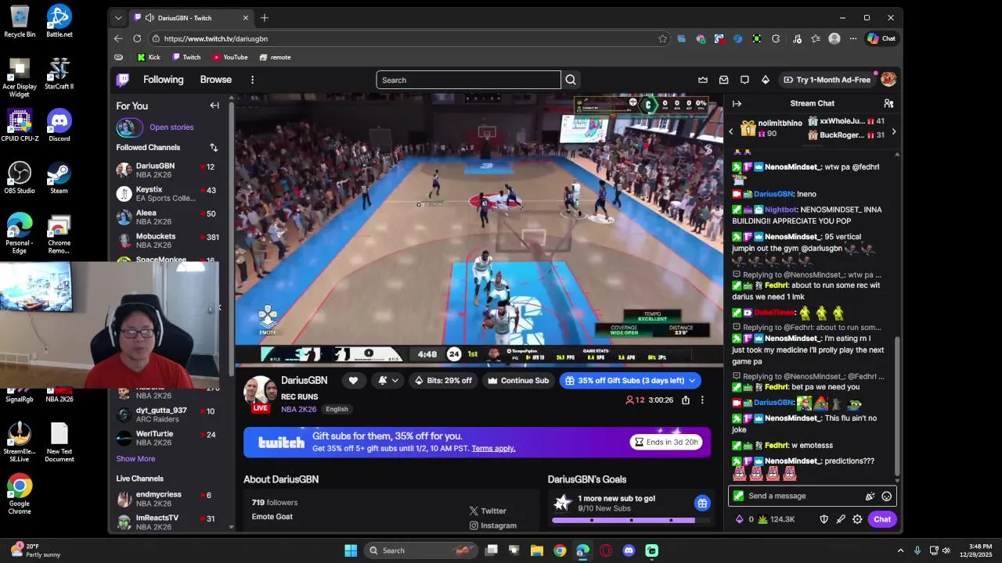Image resolution: width=1002 pixels, height=563 pixels.
Task: Expand the gift subs dropdown chevron
Action: click(x=691, y=381)
